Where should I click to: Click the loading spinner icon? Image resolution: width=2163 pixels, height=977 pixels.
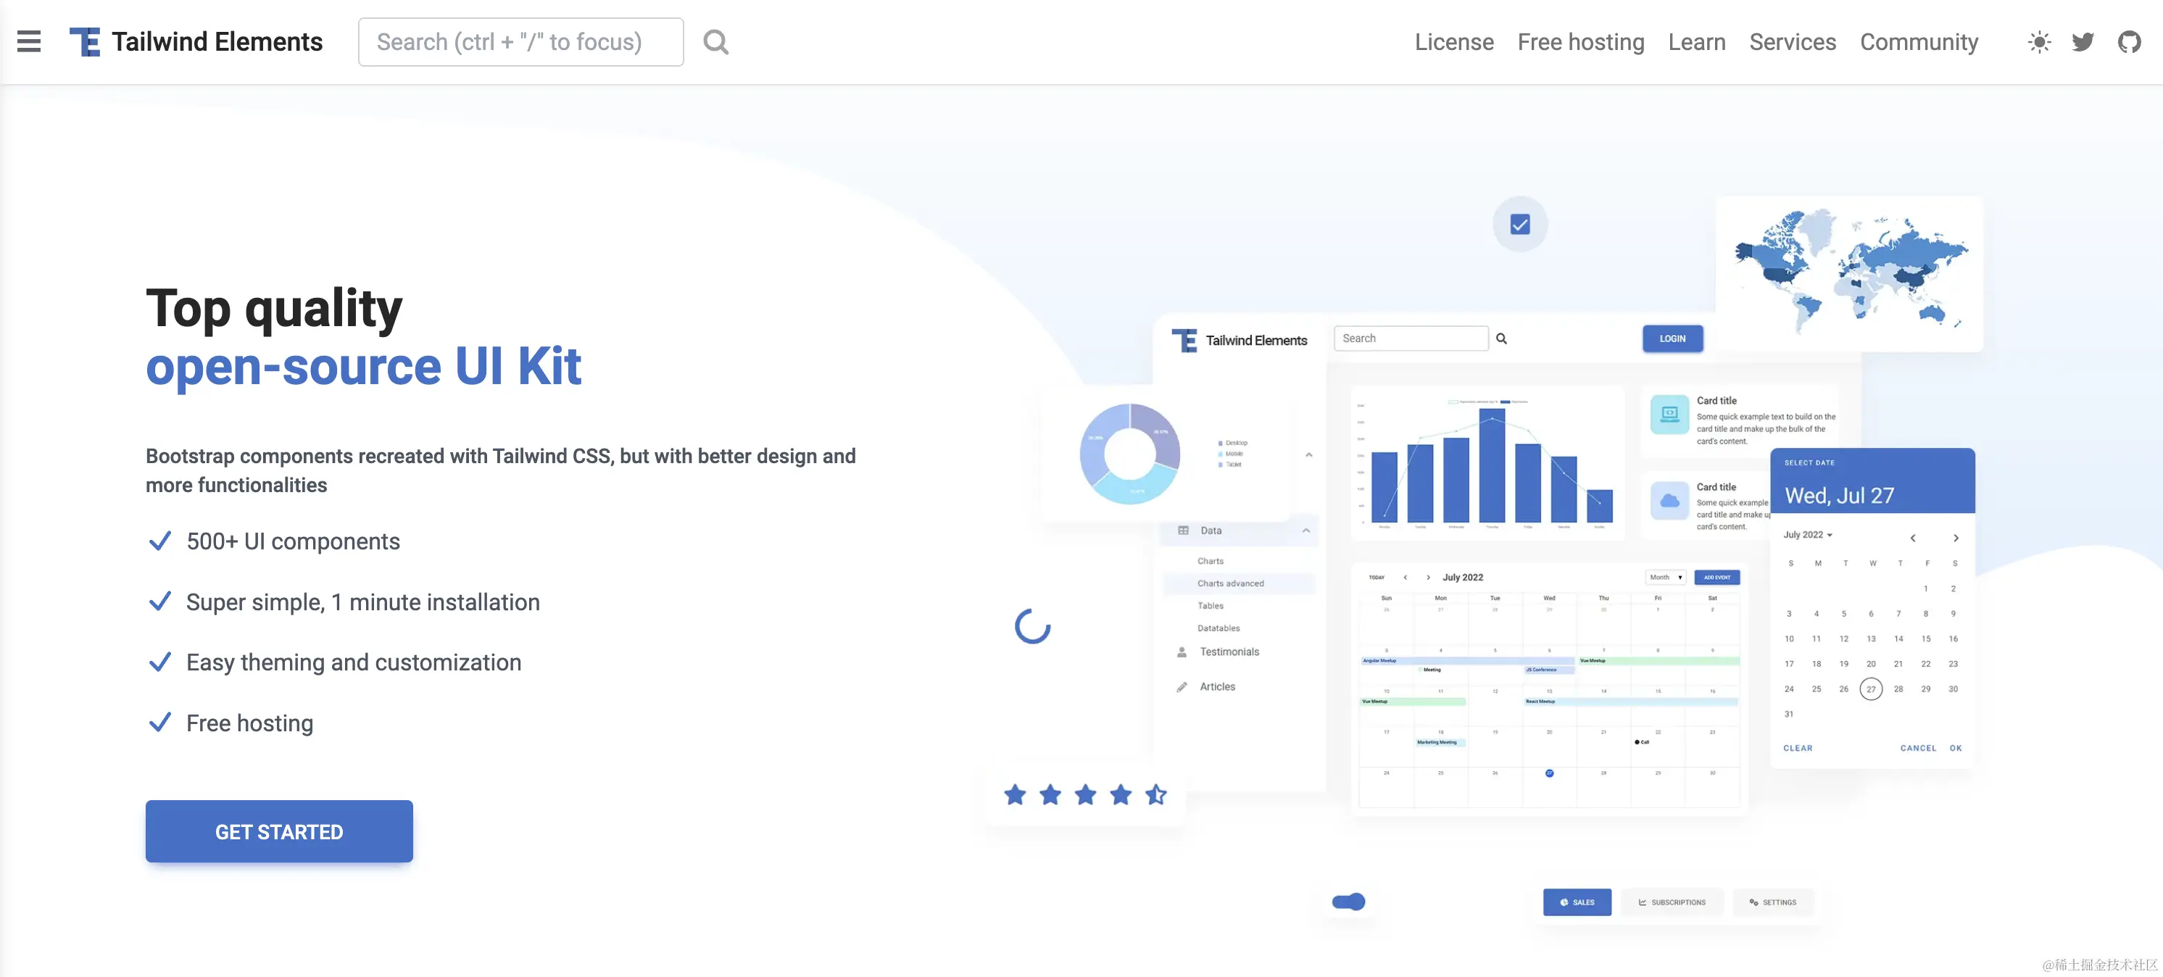pos(1032,626)
